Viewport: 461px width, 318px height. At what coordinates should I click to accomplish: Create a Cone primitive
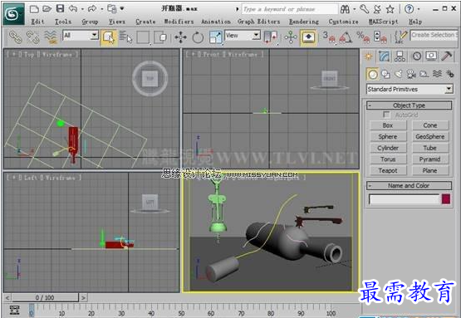click(430, 125)
